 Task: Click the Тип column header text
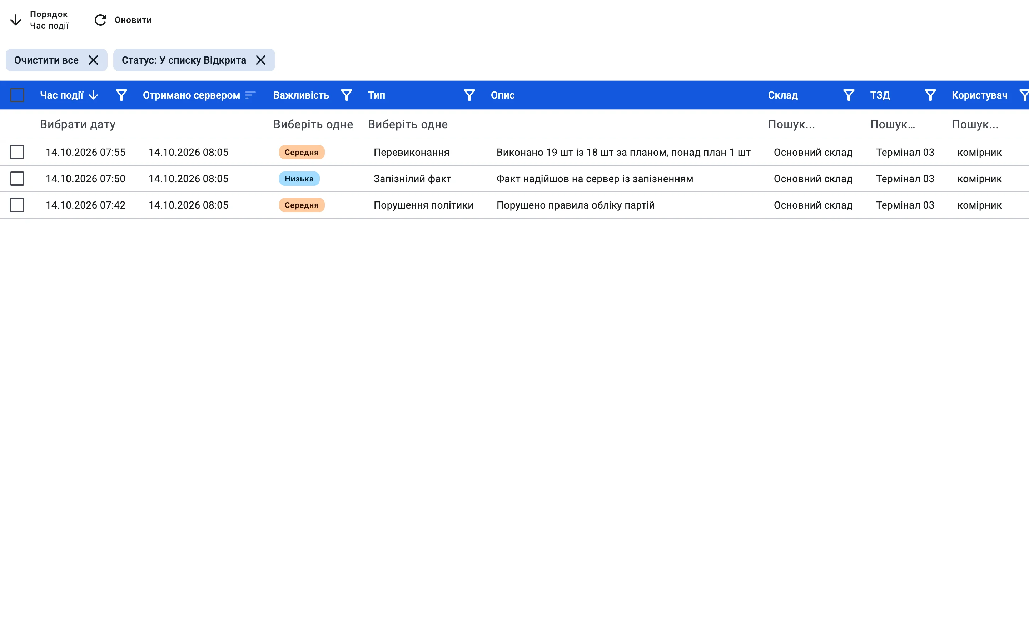376,95
